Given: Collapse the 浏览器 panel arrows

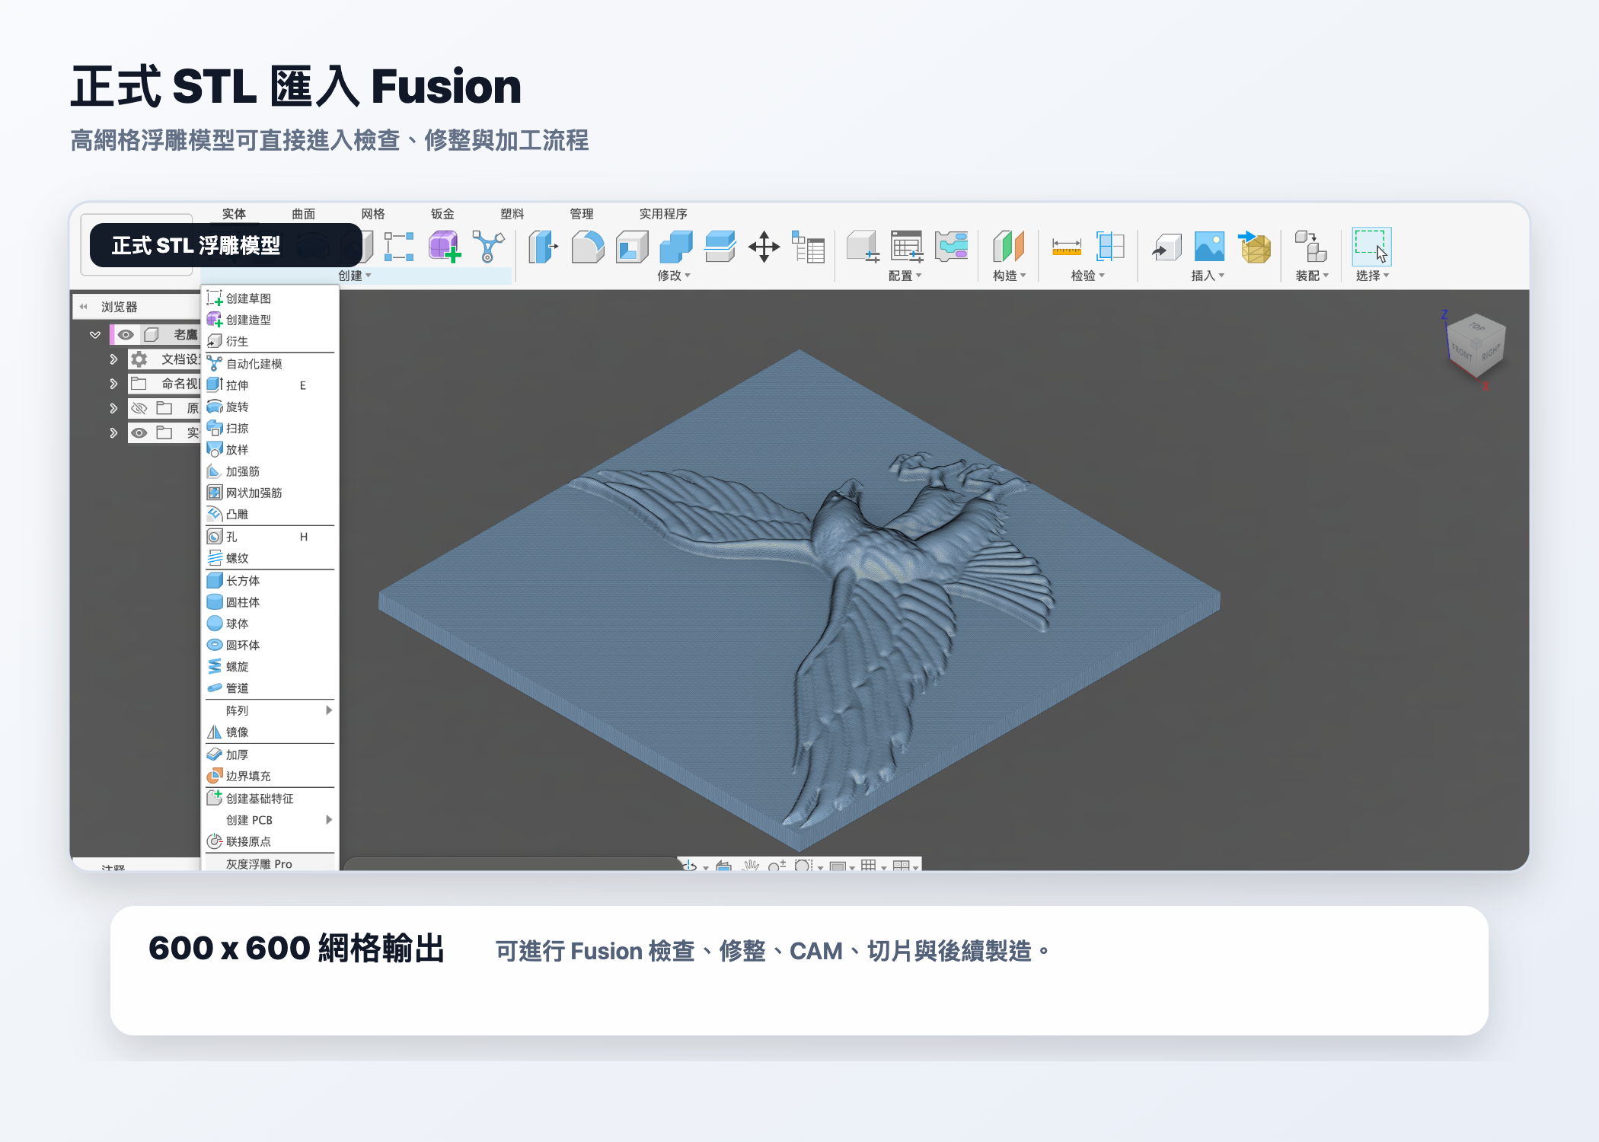Looking at the screenshot, I should tap(84, 307).
